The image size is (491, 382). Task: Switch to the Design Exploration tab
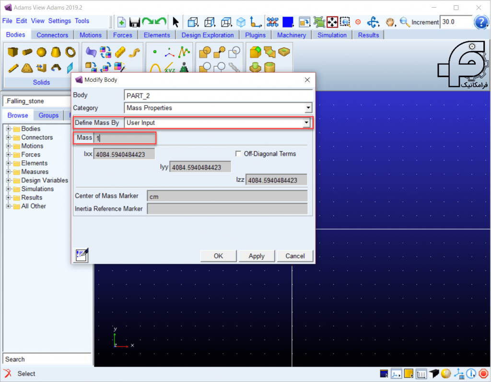(208, 35)
